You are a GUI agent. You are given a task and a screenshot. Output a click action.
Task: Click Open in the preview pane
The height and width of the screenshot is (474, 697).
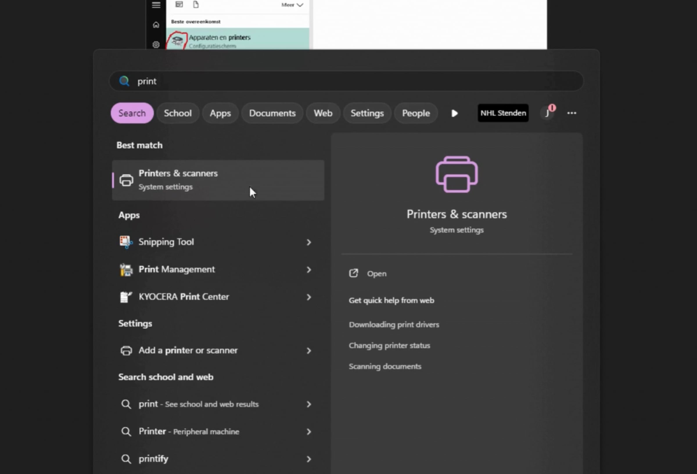coord(376,274)
